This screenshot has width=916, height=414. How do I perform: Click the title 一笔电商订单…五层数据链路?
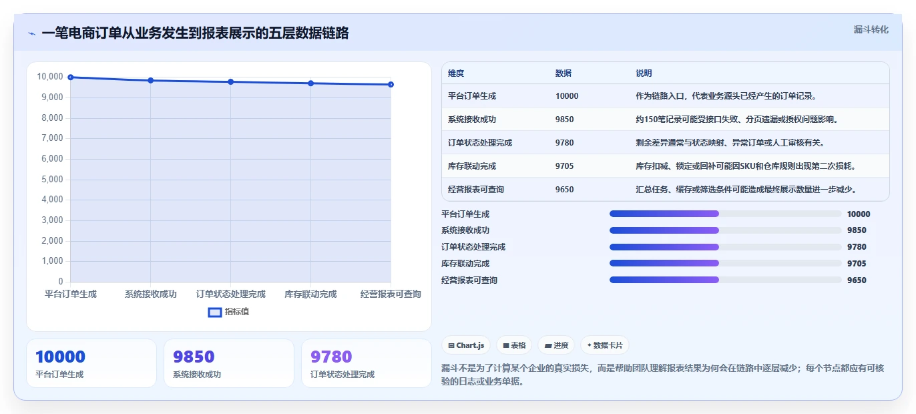click(x=195, y=33)
